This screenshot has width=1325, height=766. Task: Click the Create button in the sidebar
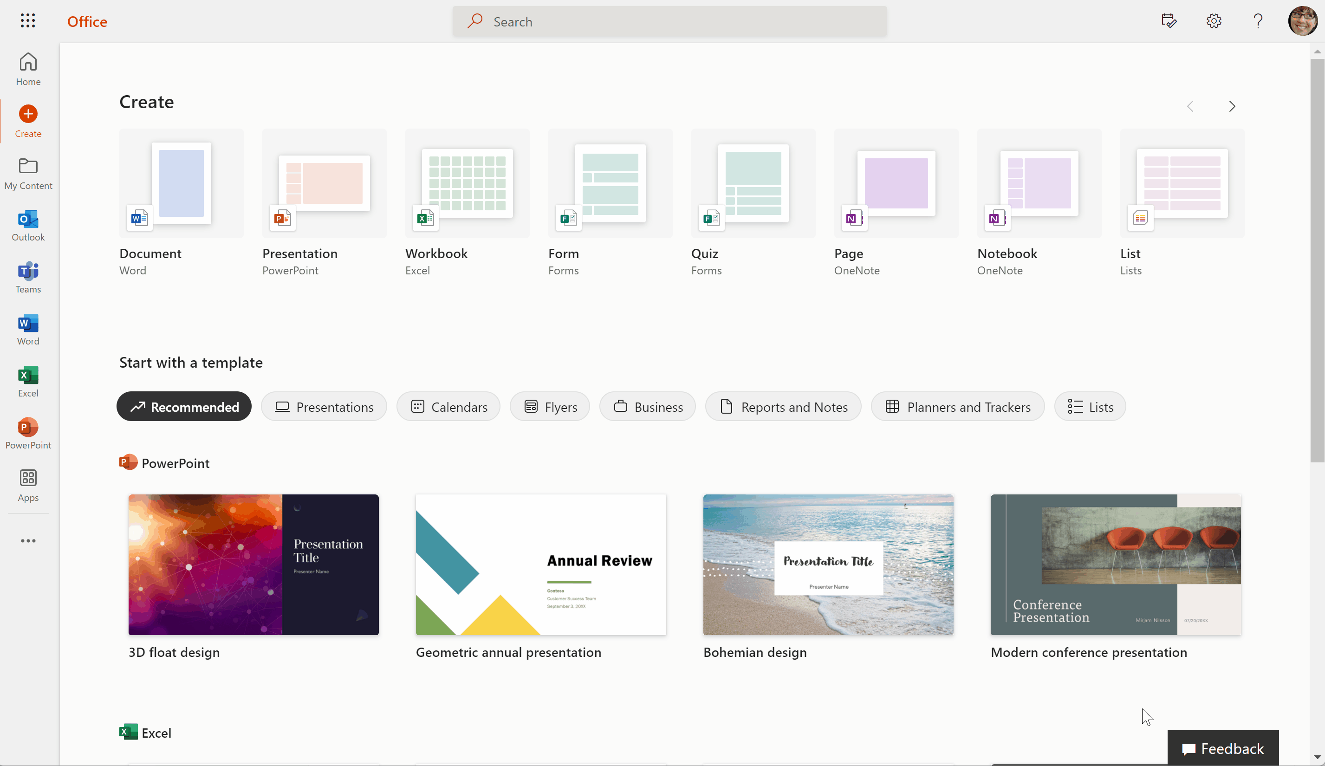coord(28,120)
